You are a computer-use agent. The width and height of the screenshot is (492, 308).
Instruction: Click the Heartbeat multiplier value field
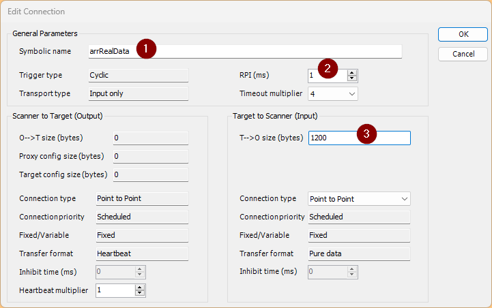click(x=113, y=290)
